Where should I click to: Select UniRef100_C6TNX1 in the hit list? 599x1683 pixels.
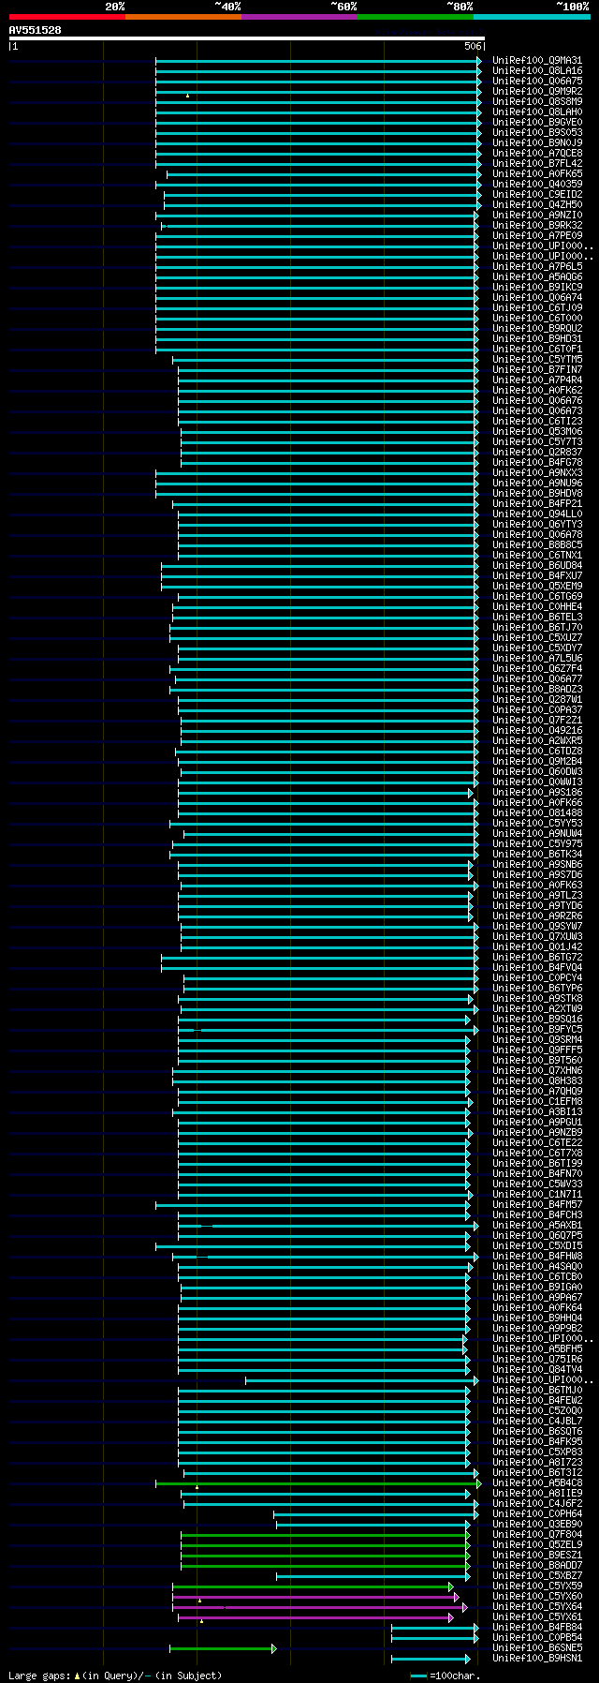pyautogui.click(x=537, y=556)
